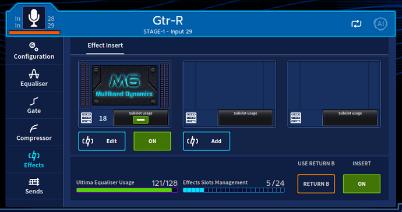Click the microphone input icon
402x212 pixels.
coord(34,18)
